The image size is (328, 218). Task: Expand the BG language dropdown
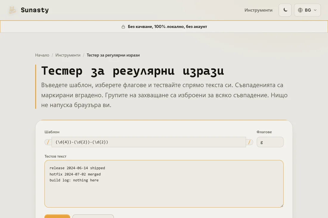307,10
